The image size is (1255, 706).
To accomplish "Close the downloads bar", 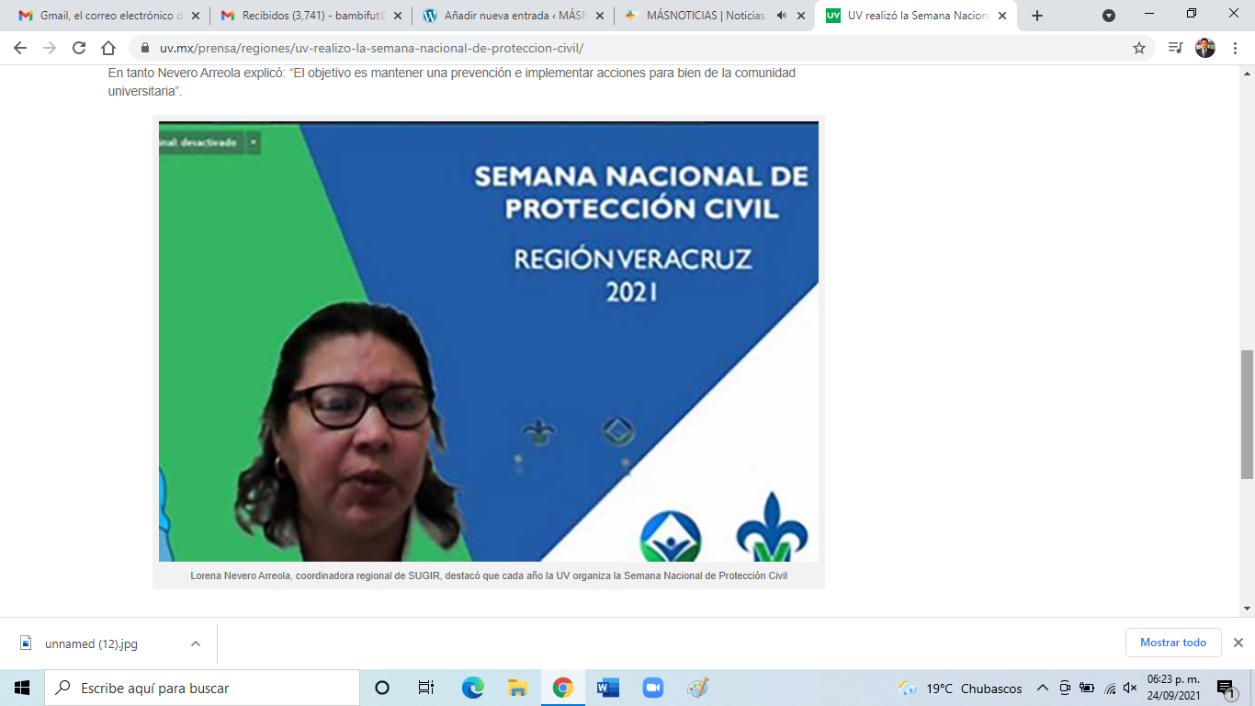I will click(1238, 643).
